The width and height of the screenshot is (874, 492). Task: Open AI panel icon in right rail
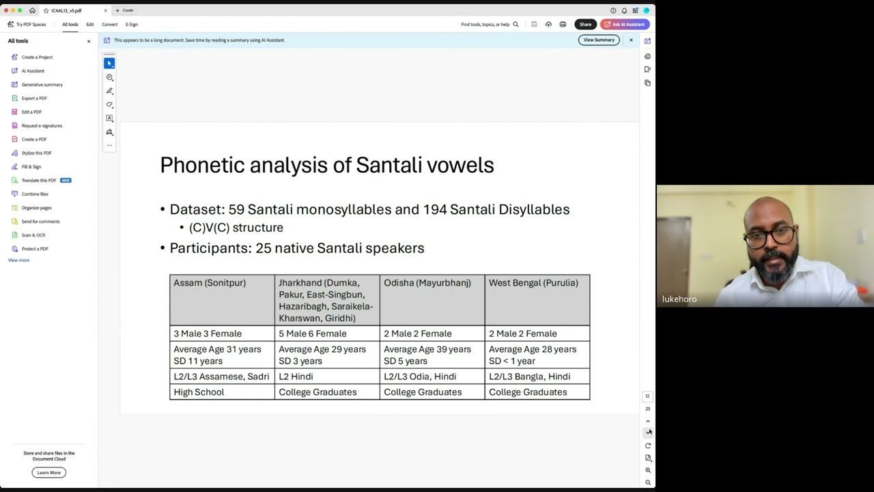click(647, 41)
